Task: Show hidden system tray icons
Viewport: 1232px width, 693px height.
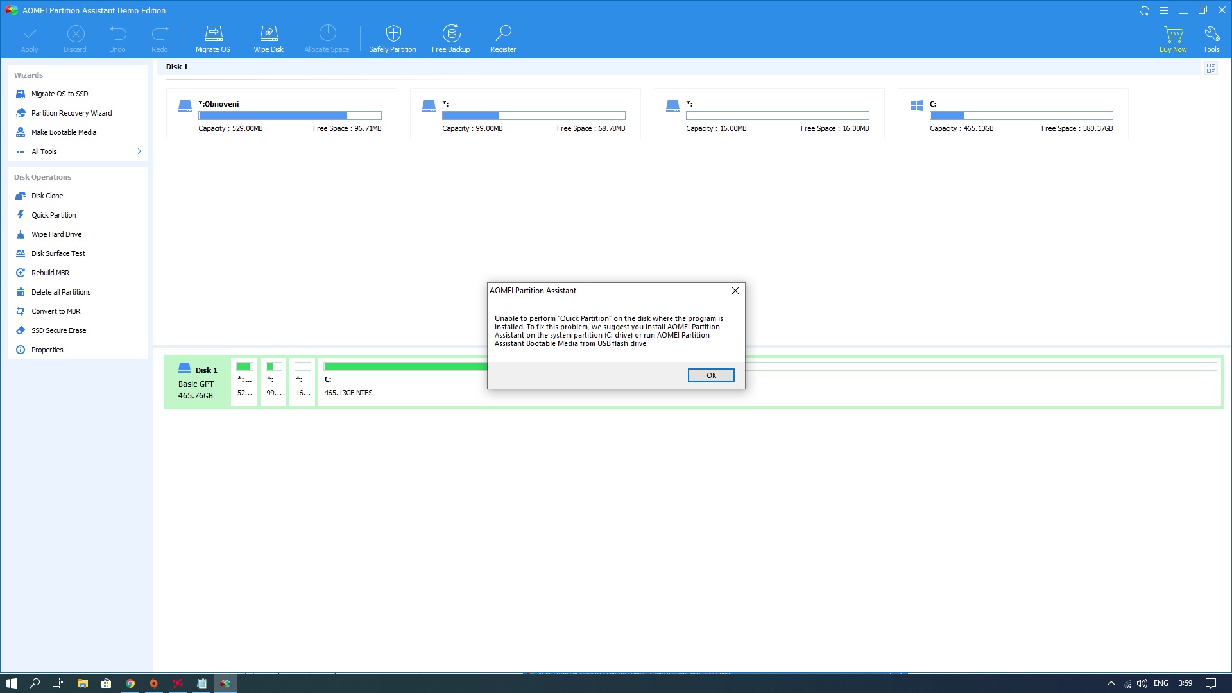Action: (1111, 683)
